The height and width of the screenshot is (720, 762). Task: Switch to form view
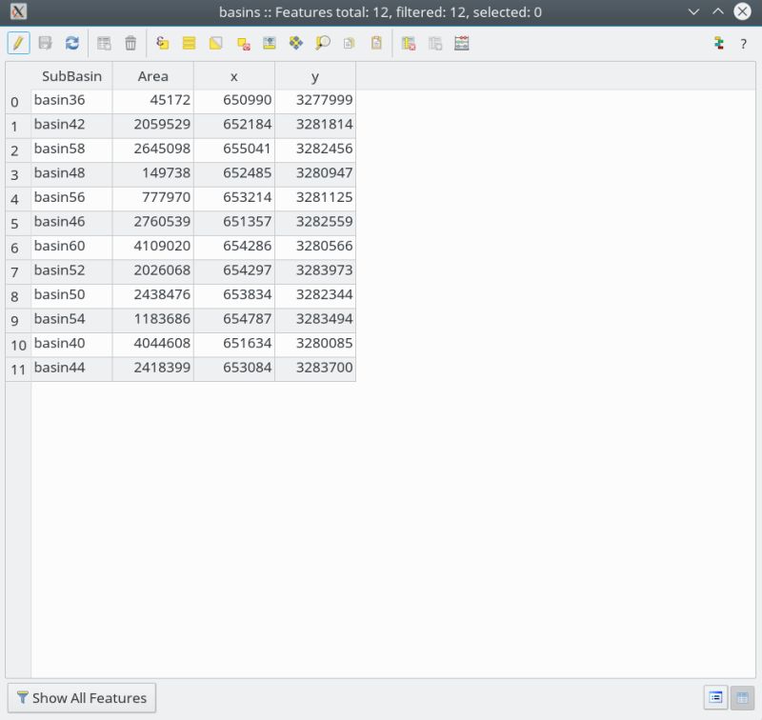click(x=715, y=697)
